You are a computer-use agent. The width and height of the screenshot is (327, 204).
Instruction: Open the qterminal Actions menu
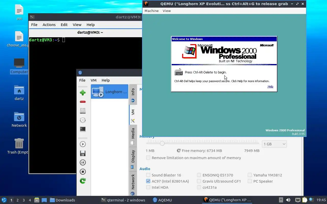(x=49, y=24)
